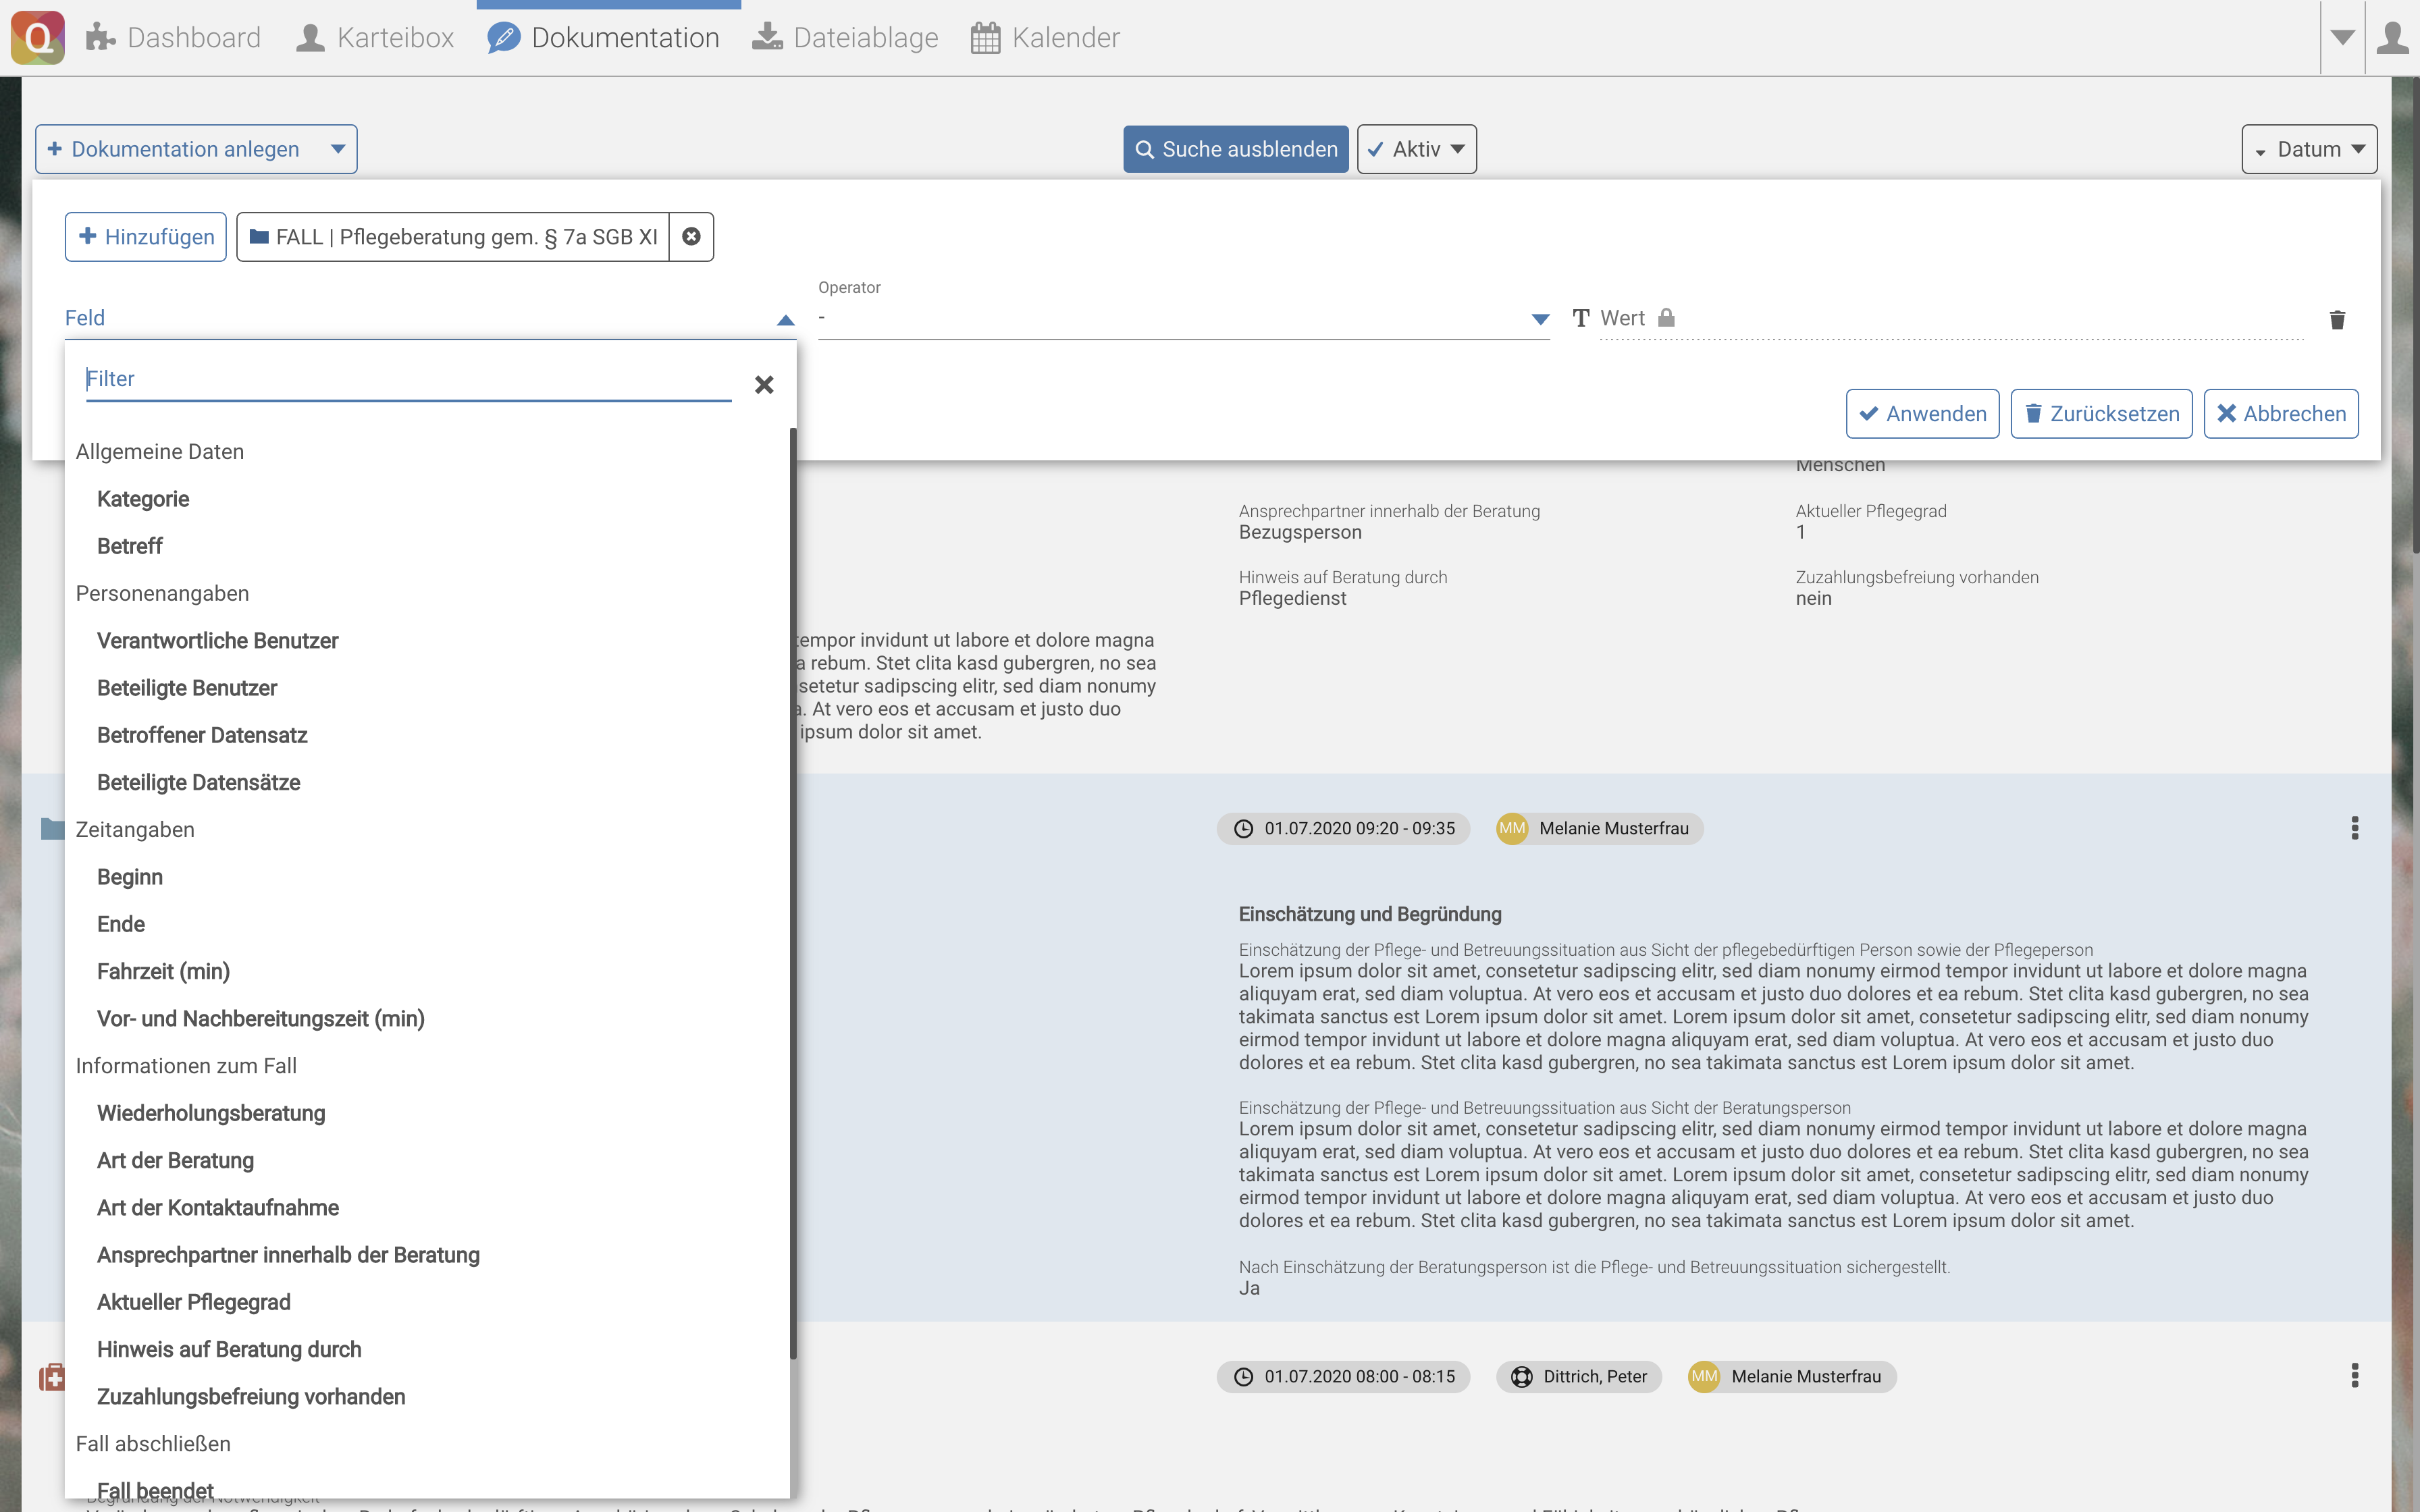The image size is (2420, 1512).
Task: Open kebab menu for 09:20 entry
Action: [2354, 828]
